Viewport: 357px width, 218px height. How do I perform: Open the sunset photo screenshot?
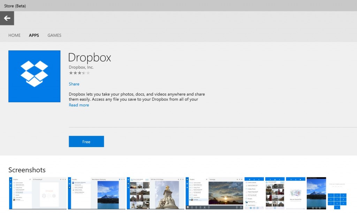click(214, 193)
